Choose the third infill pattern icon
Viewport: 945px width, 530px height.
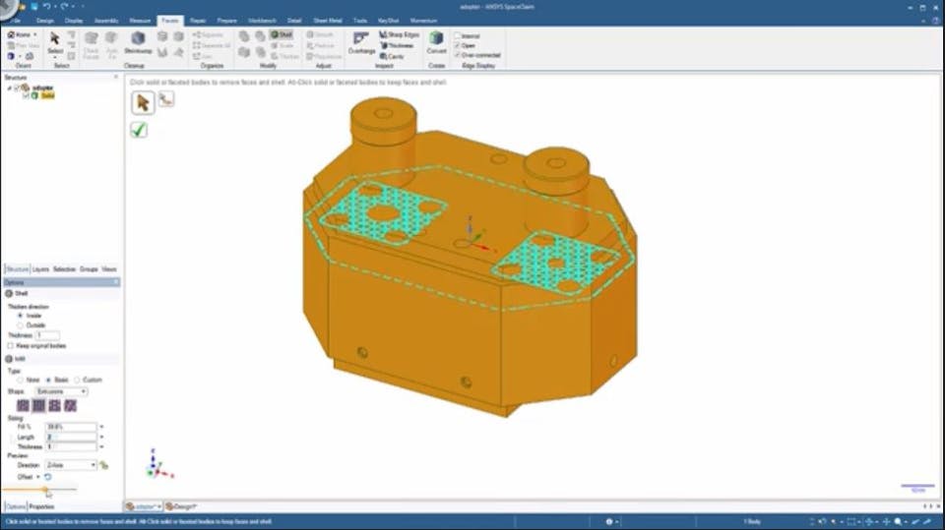pos(54,405)
